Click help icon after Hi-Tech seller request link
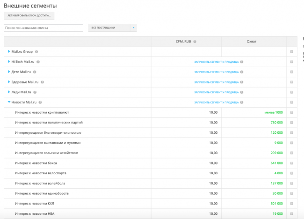304x219 pixels. click(242, 62)
